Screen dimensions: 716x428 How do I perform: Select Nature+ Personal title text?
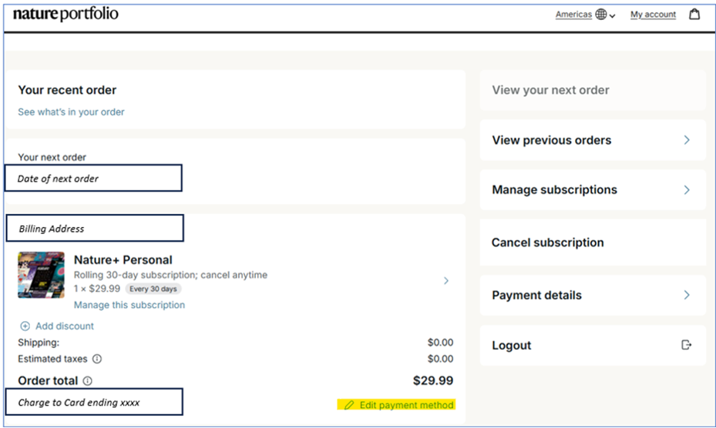point(123,259)
